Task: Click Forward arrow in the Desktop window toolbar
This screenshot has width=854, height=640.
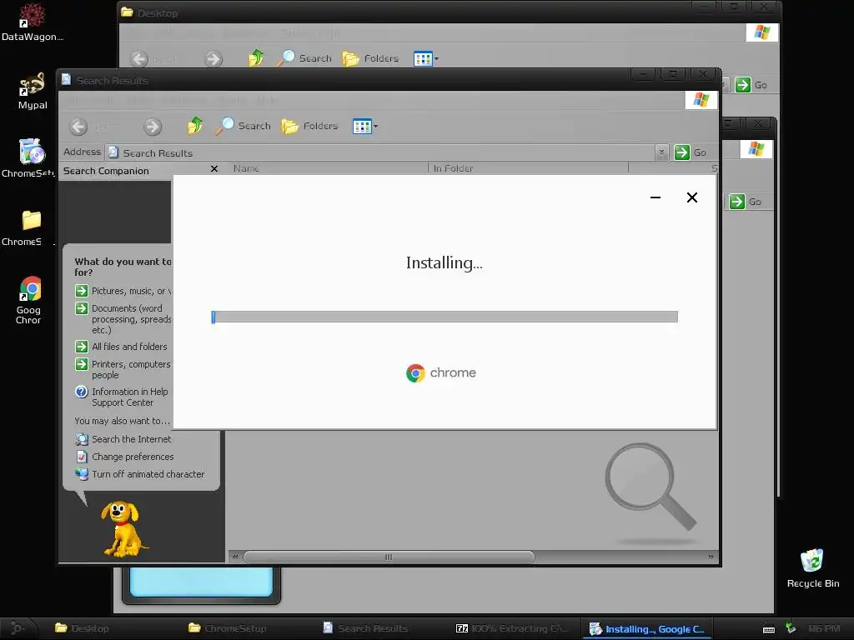Action: click(x=213, y=58)
